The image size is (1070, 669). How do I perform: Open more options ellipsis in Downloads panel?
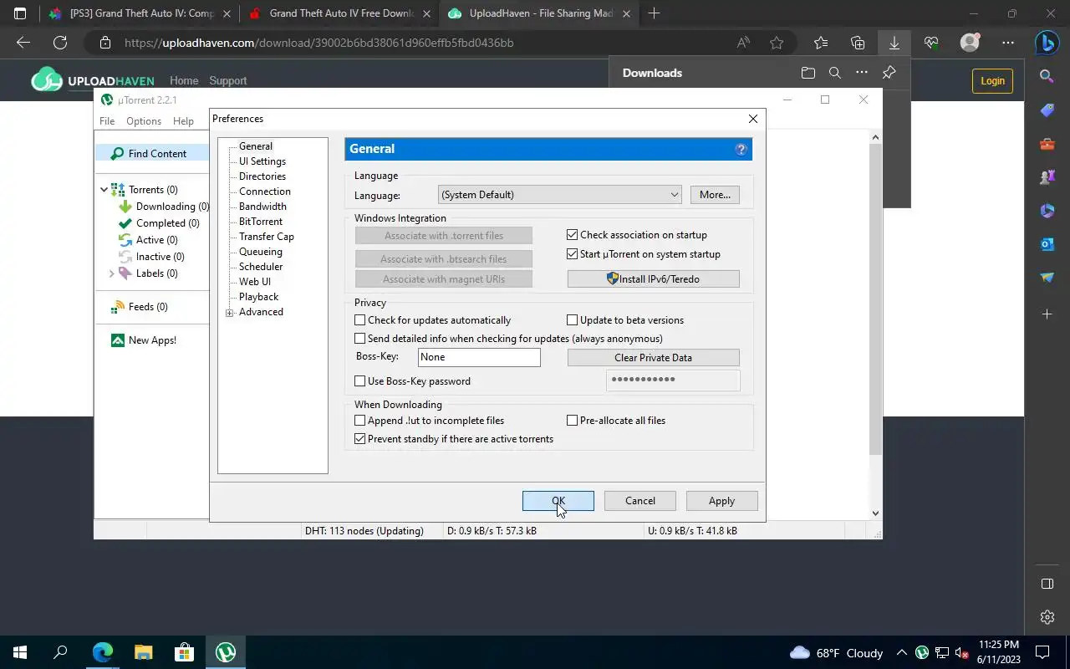[x=862, y=73]
